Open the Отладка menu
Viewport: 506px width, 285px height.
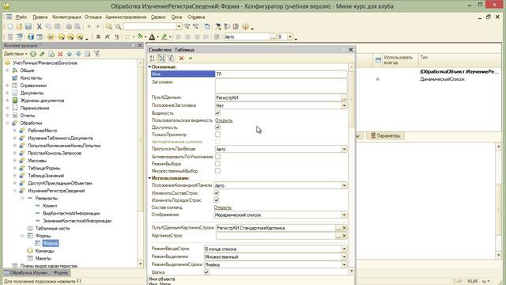[x=93, y=17]
